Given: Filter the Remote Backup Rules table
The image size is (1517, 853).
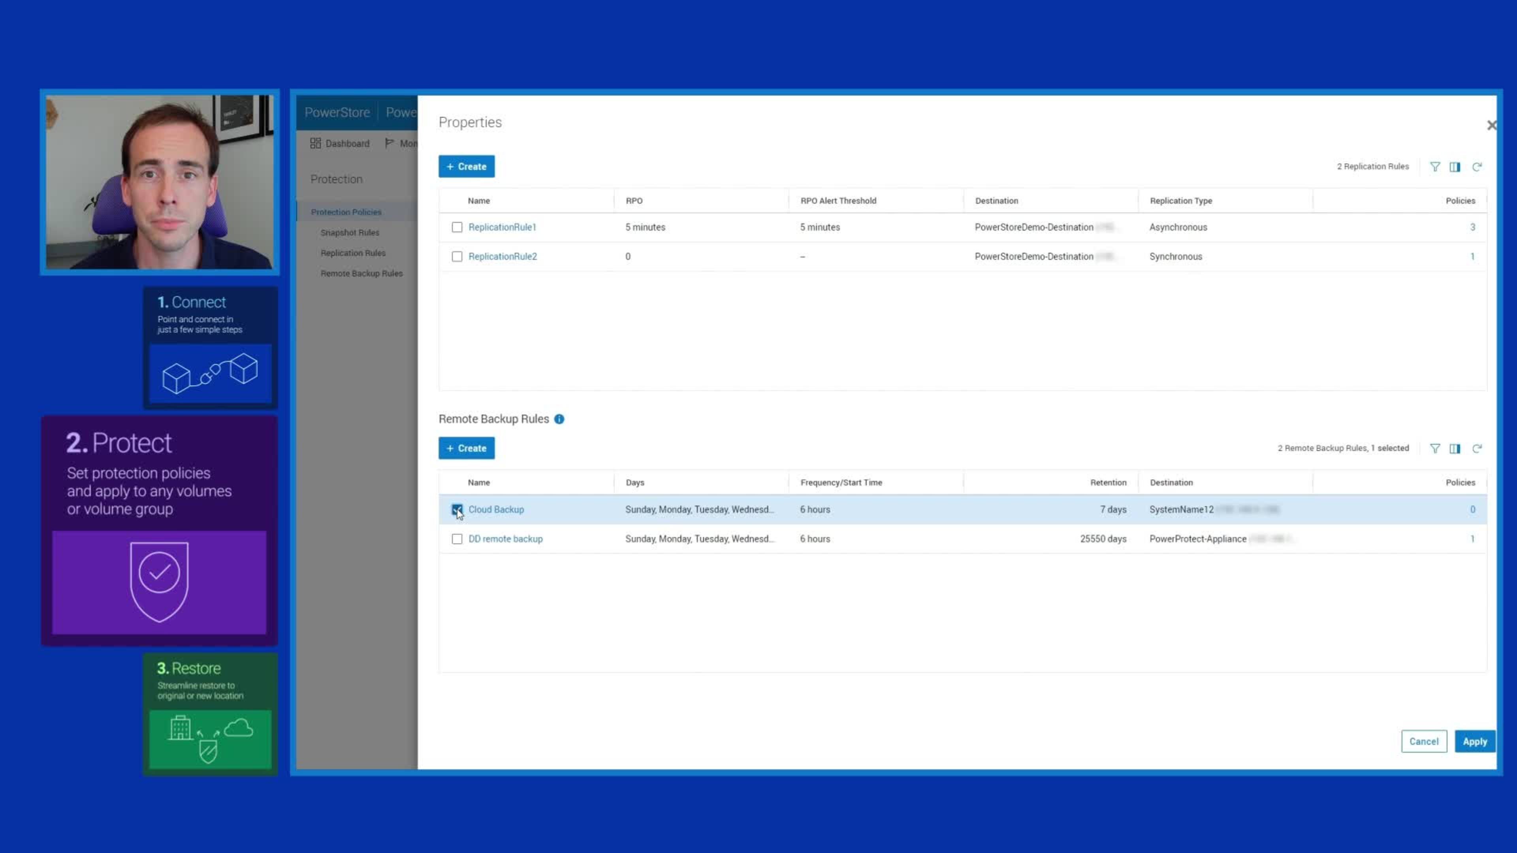Looking at the screenshot, I should click(1435, 448).
